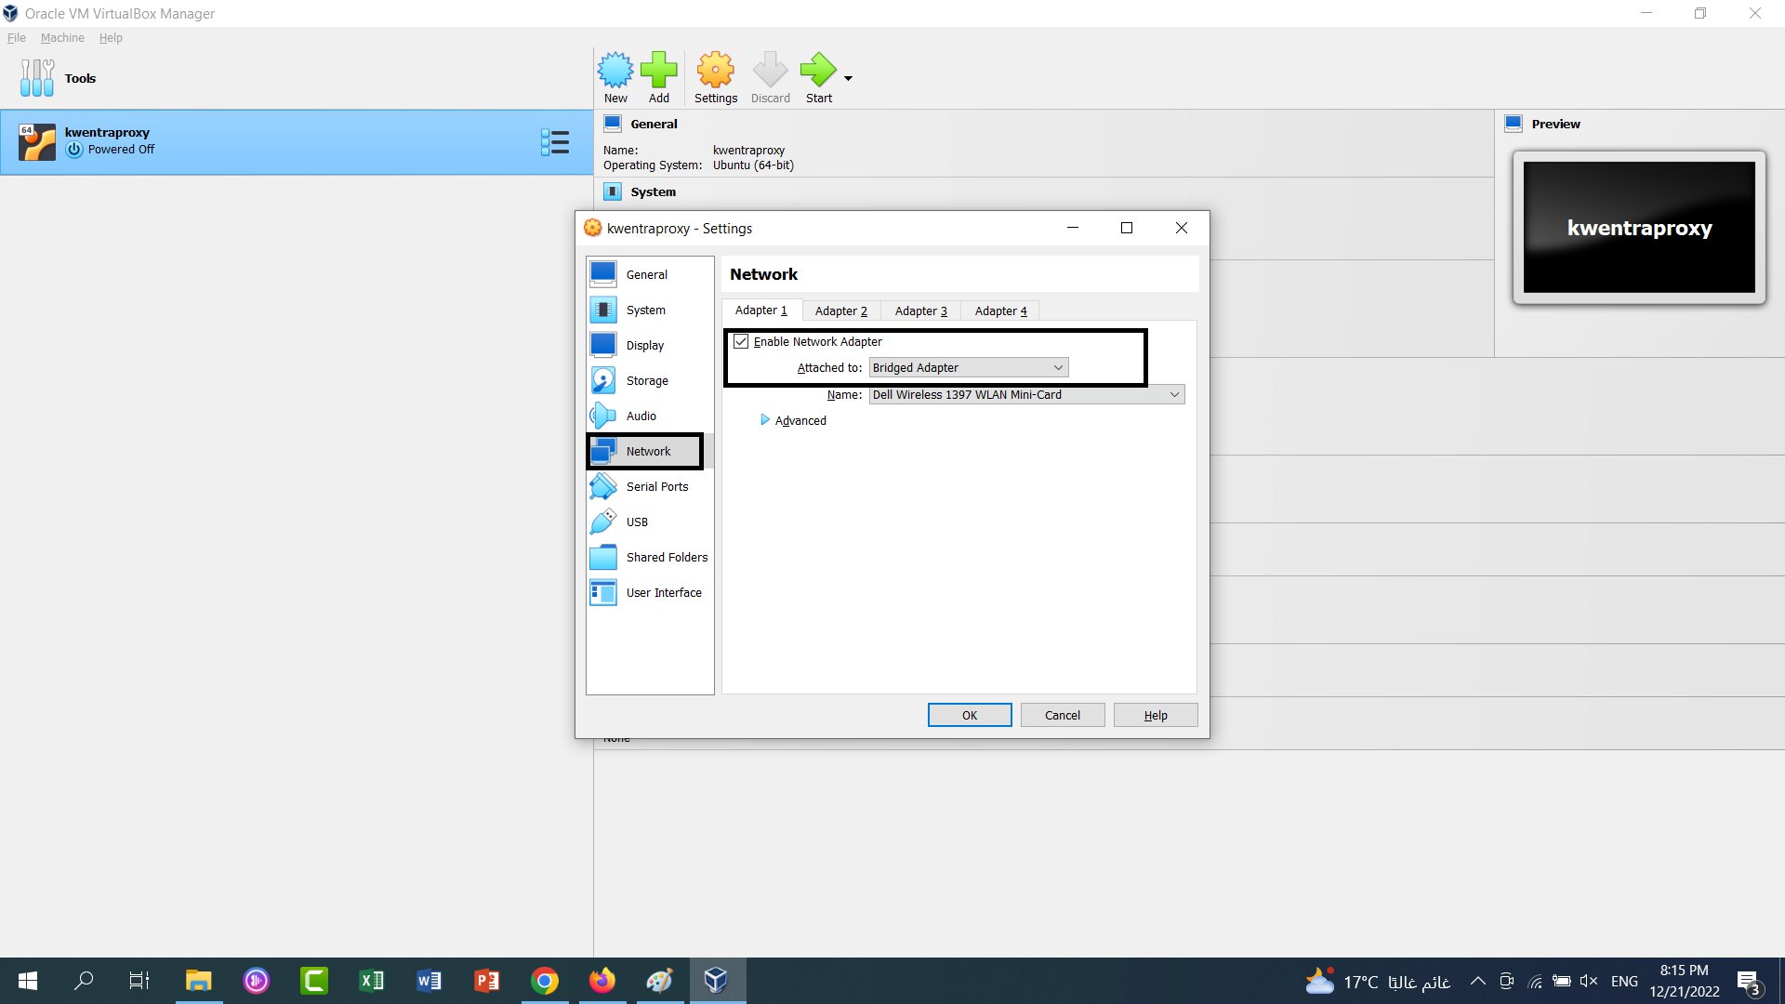The height and width of the screenshot is (1004, 1785).
Task: Click the Discard toolbar icon
Action: tap(771, 78)
